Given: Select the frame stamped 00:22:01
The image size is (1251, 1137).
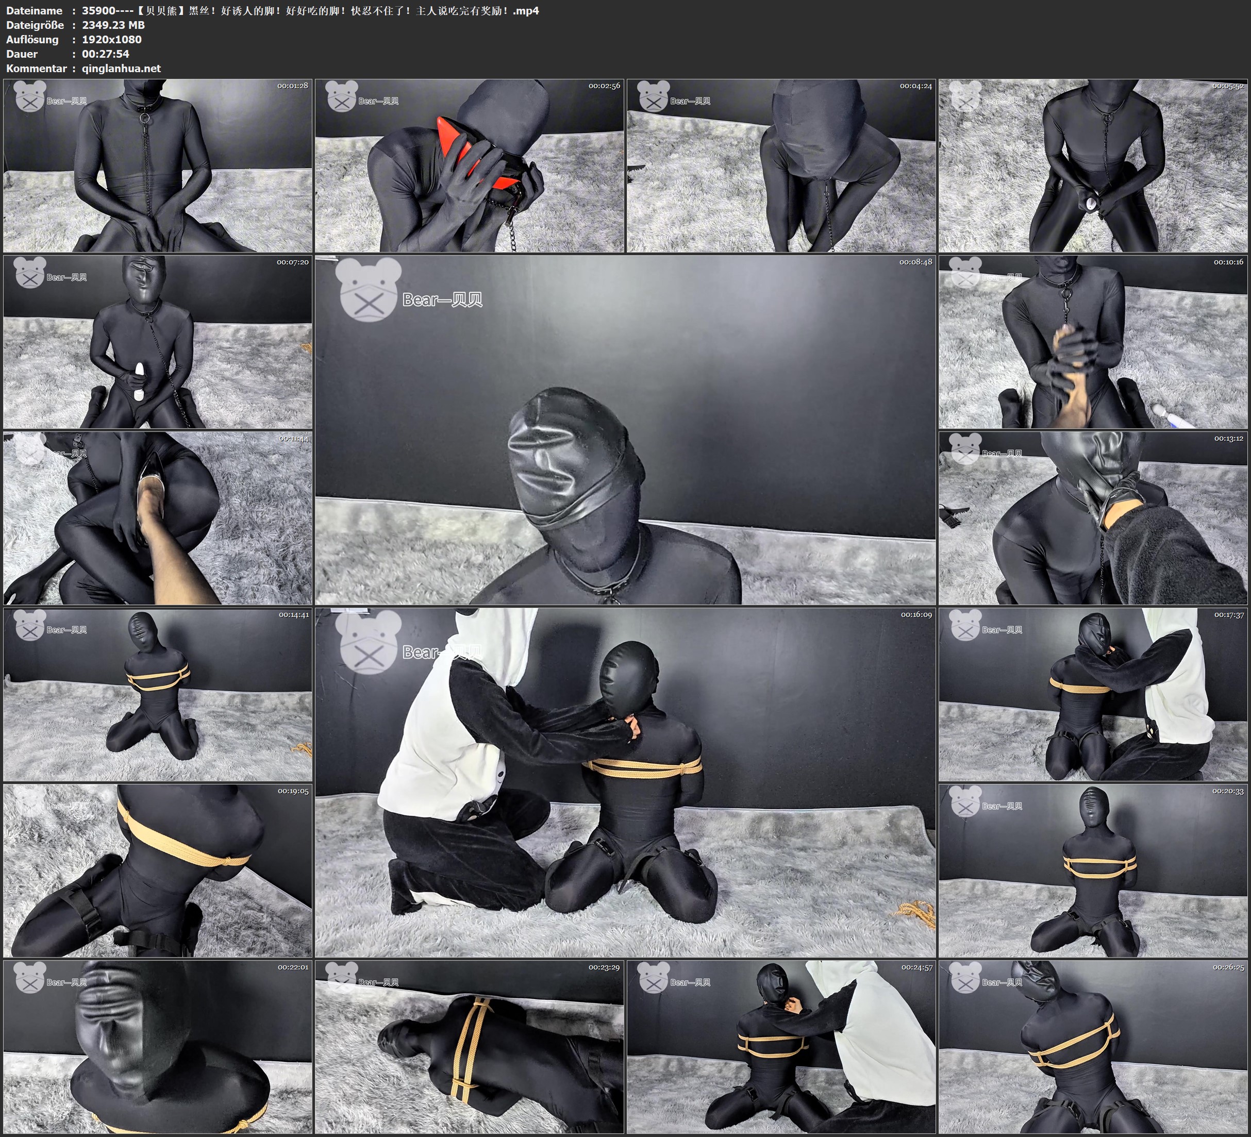Looking at the screenshot, I should (x=158, y=1047).
